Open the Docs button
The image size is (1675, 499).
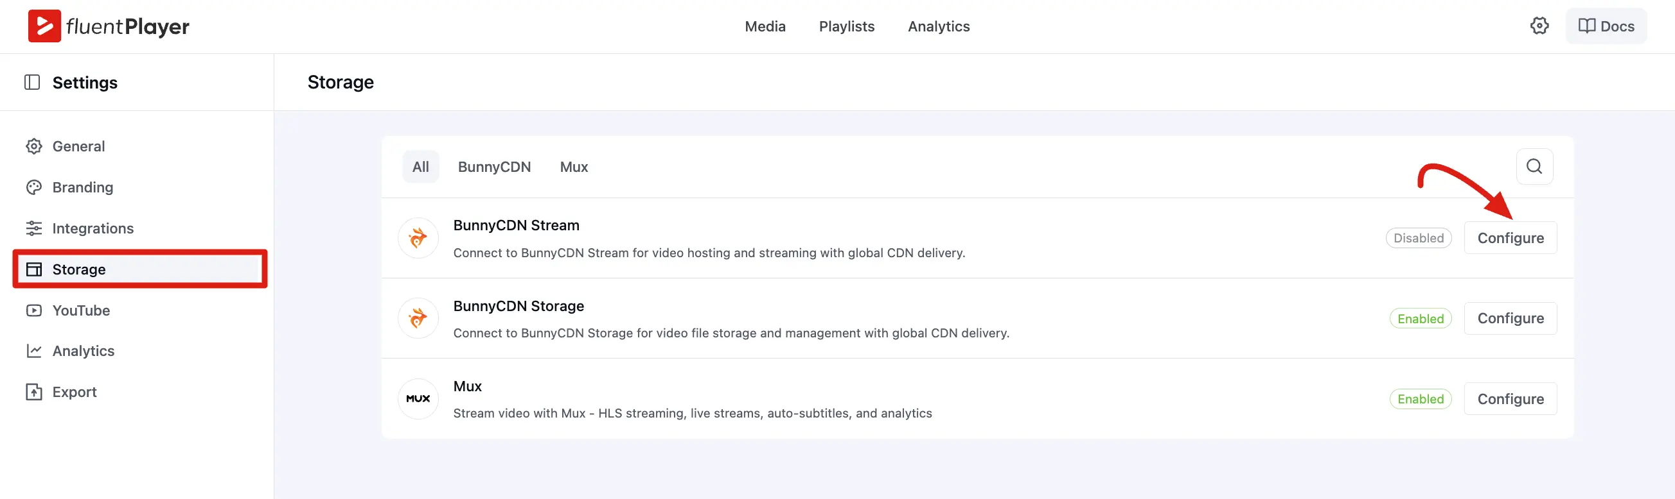pyautogui.click(x=1606, y=26)
